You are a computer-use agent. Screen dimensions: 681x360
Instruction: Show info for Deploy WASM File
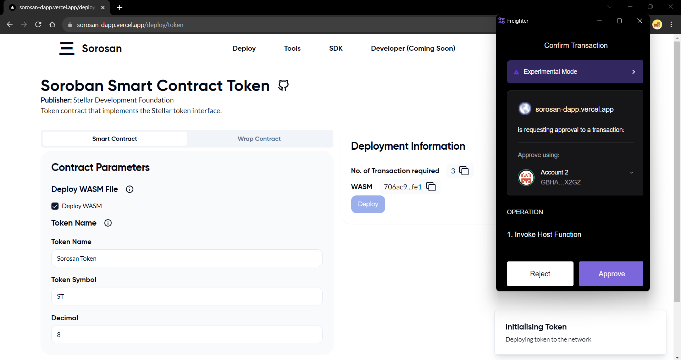pyautogui.click(x=130, y=189)
